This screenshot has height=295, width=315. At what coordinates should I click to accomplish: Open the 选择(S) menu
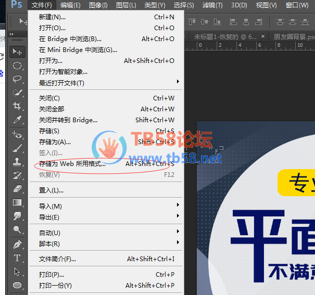(184, 5)
